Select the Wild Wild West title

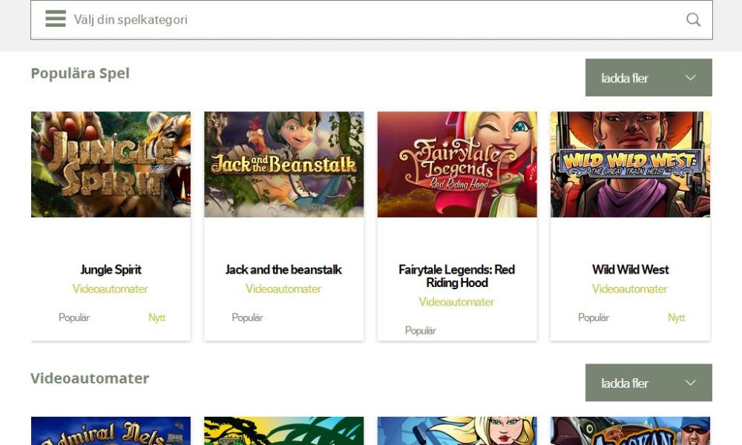click(x=630, y=269)
